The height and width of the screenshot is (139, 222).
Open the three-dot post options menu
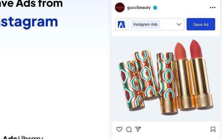(x=213, y=8)
